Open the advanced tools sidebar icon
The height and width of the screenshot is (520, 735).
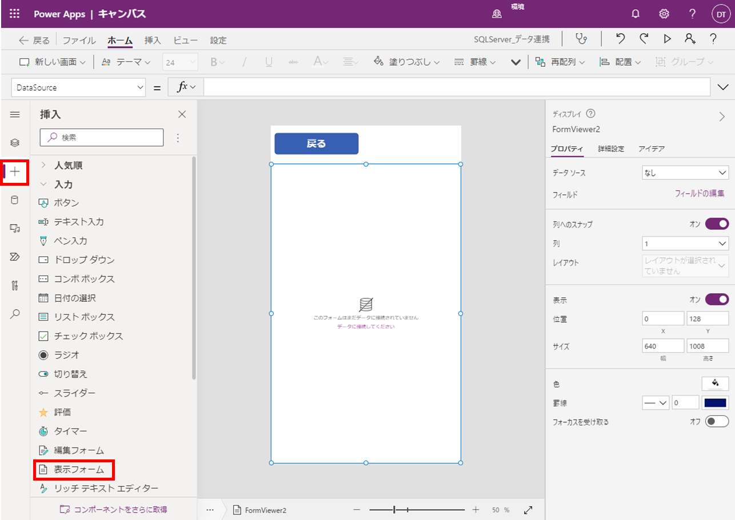pos(15,285)
